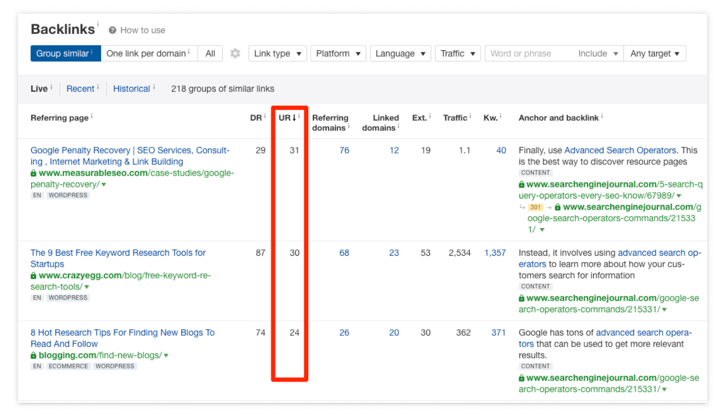Open linked domains count 12

click(x=394, y=150)
